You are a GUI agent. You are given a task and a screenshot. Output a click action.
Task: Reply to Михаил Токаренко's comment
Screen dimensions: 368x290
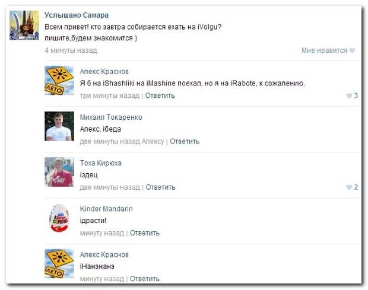[x=185, y=141]
